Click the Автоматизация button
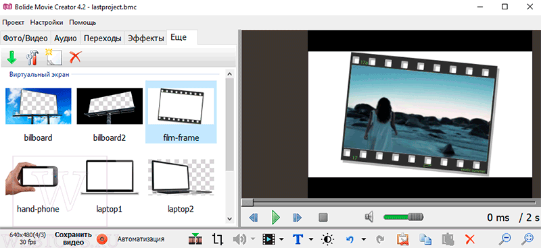Screen dimensions: 541x248 click(141, 239)
